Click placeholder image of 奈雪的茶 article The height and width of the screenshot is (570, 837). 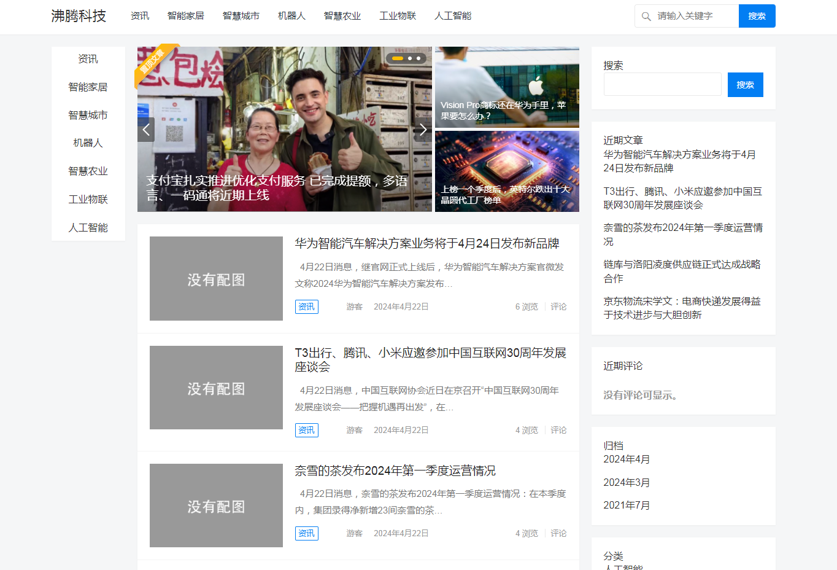[216, 506]
